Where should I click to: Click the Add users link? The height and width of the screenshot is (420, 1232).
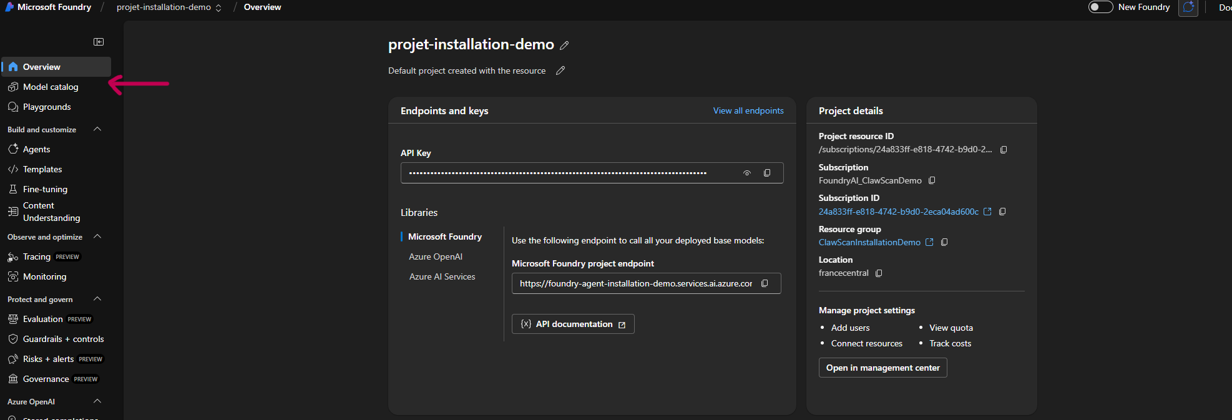pyautogui.click(x=850, y=328)
